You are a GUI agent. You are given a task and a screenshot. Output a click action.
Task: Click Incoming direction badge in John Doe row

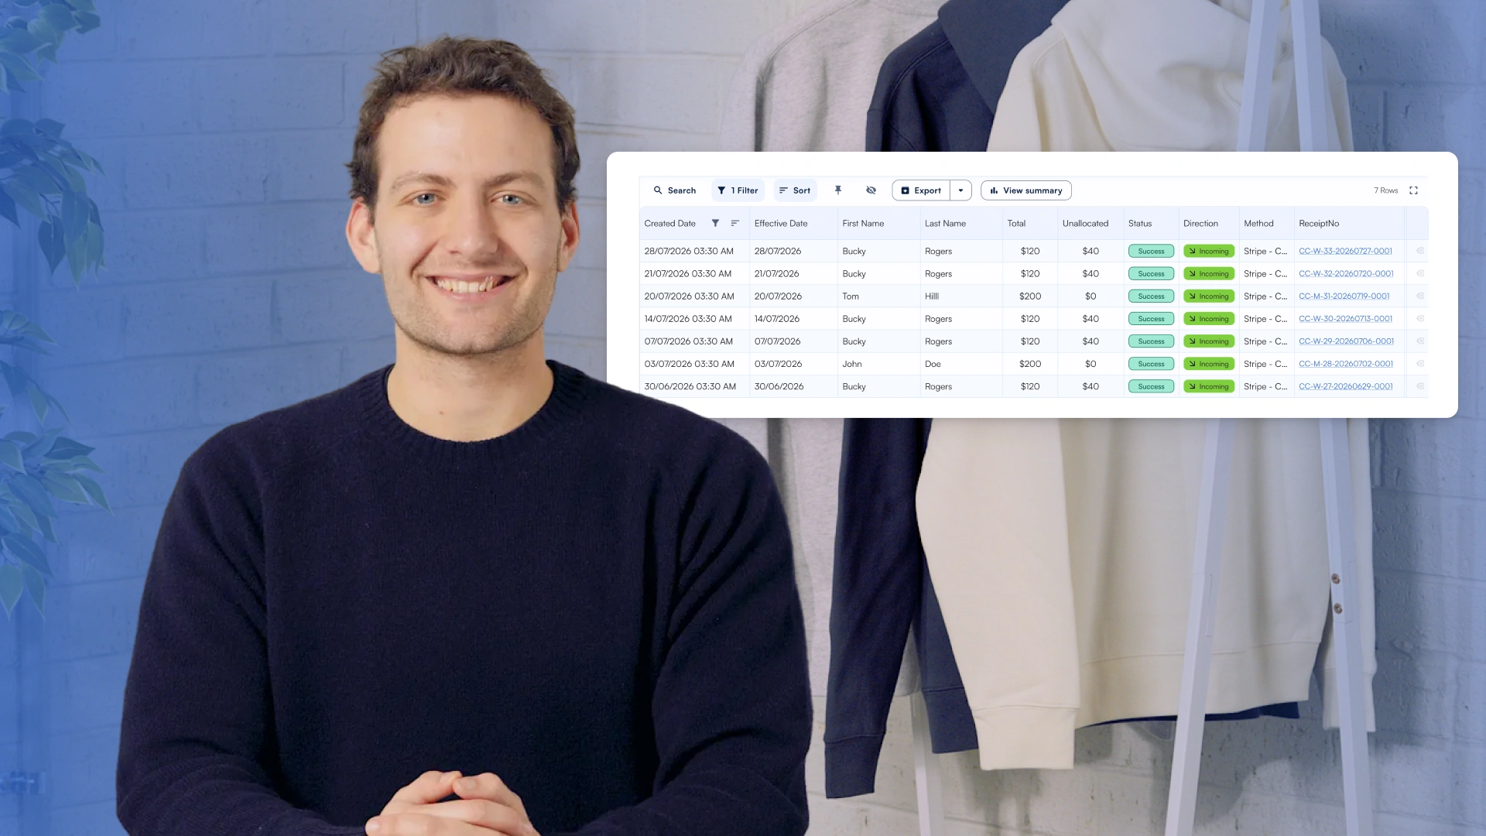pos(1209,364)
